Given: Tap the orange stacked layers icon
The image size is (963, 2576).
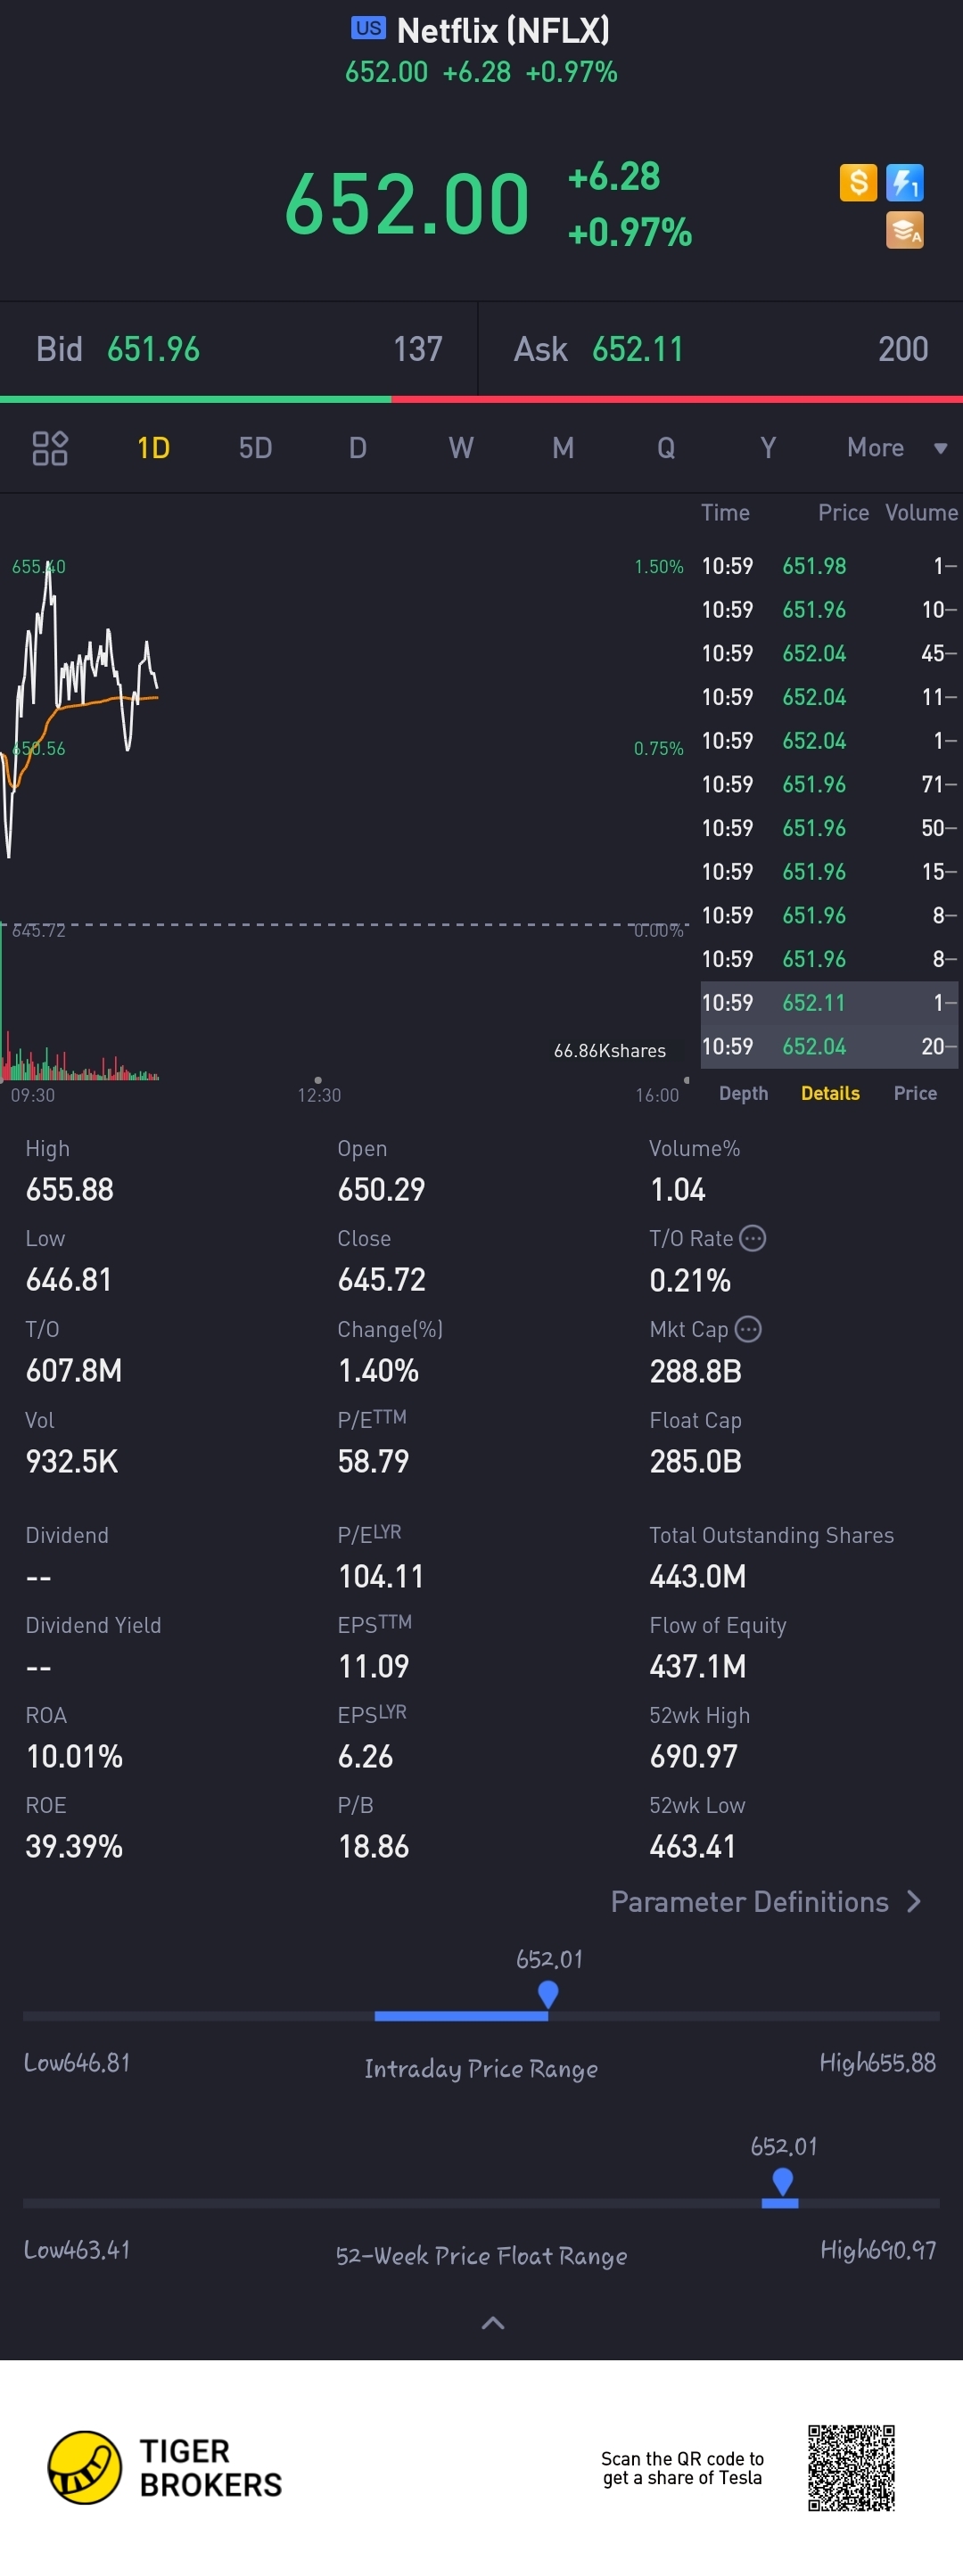Looking at the screenshot, I should (x=904, y=230).
